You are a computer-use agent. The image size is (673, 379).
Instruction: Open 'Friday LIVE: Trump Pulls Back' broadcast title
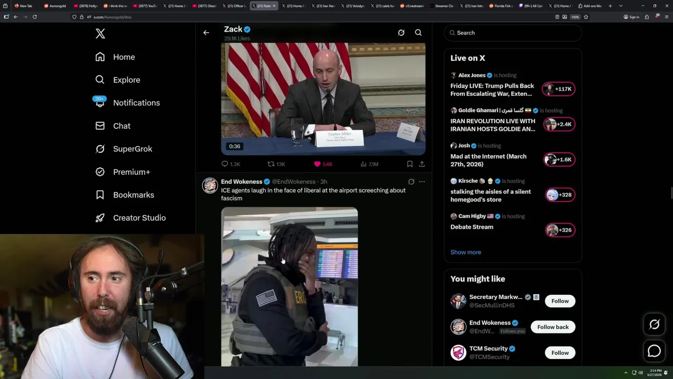(x=492, y=89)
